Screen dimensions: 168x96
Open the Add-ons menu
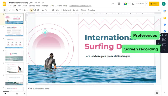click(x=58, y=6)
